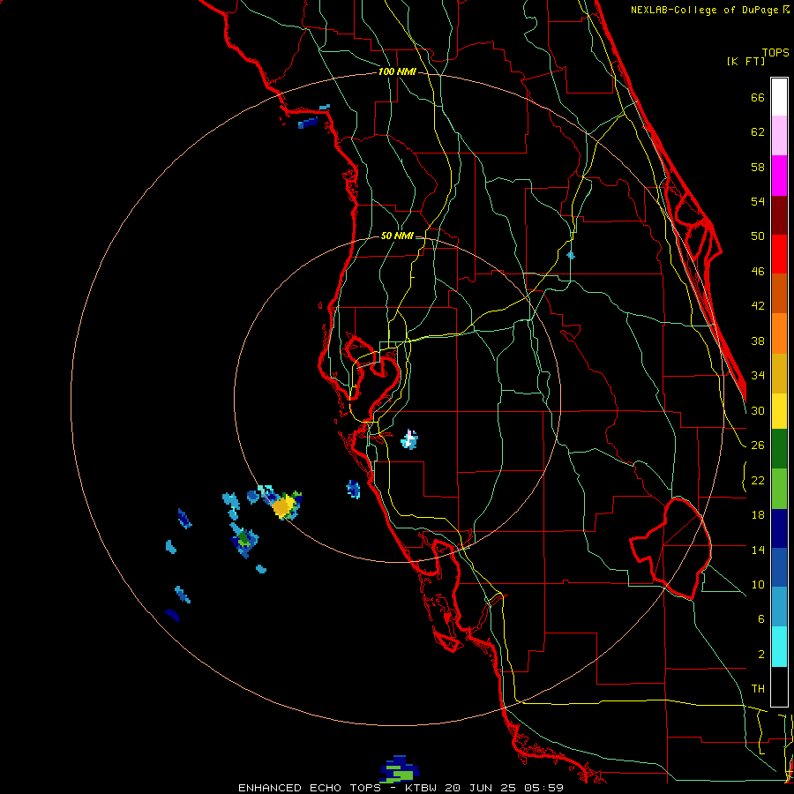Click the bright red legend swatch

click(x=779, y=254)
